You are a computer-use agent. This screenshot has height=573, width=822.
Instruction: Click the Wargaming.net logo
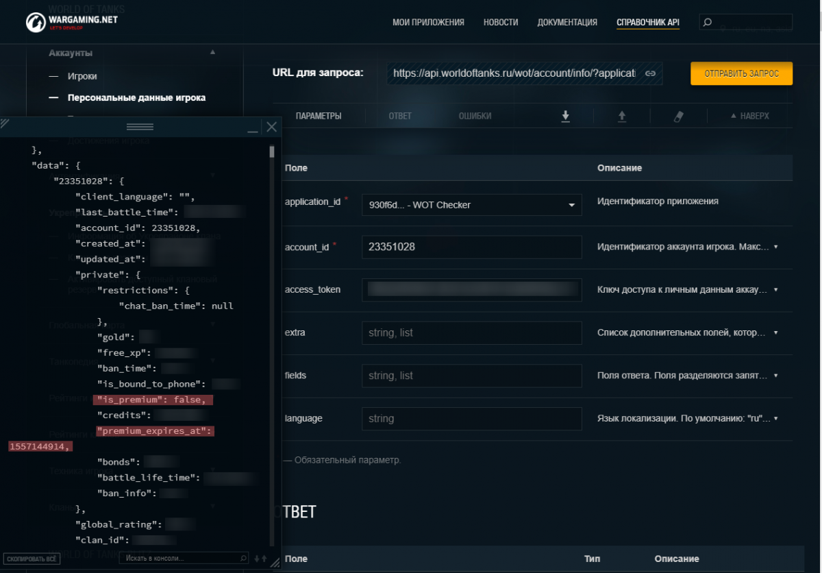[x=72, y=22]
